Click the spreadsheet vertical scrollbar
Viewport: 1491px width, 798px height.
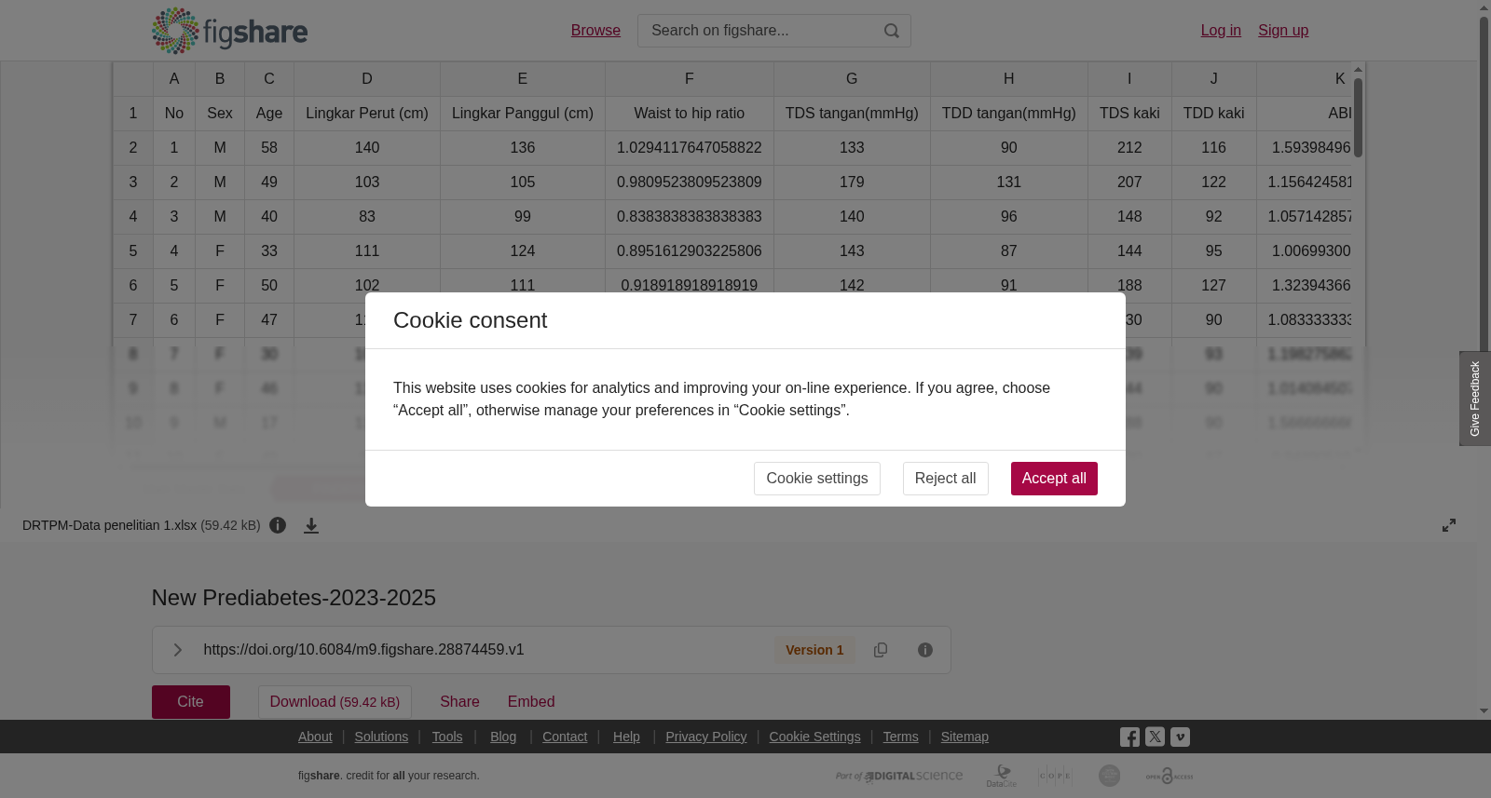click(x=1359, y=117)
